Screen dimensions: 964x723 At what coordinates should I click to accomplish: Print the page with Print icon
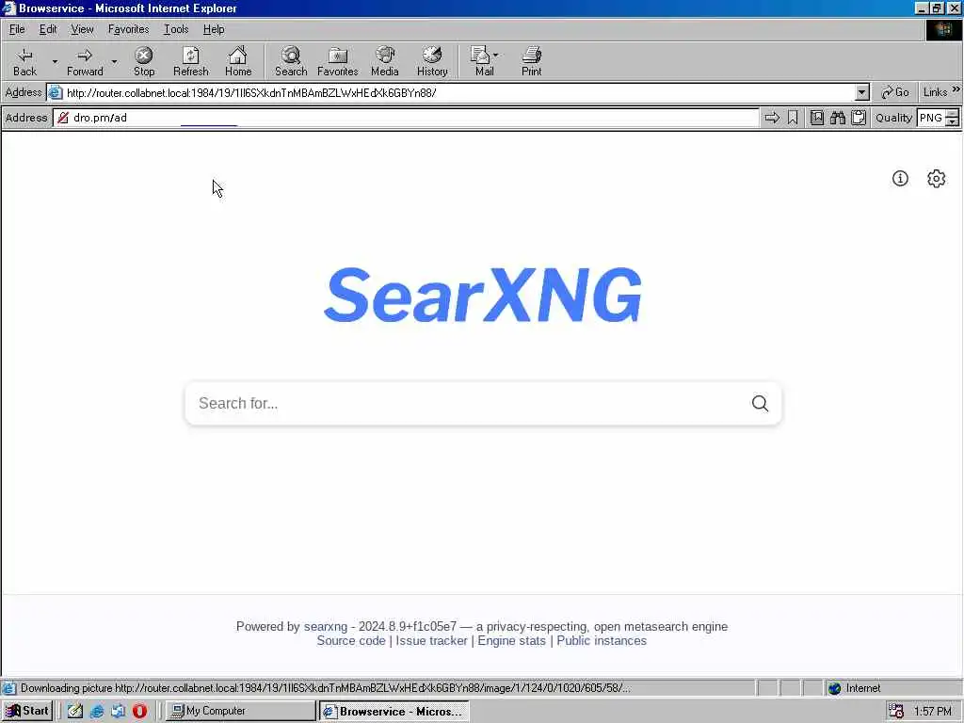[x=532, y=61]
